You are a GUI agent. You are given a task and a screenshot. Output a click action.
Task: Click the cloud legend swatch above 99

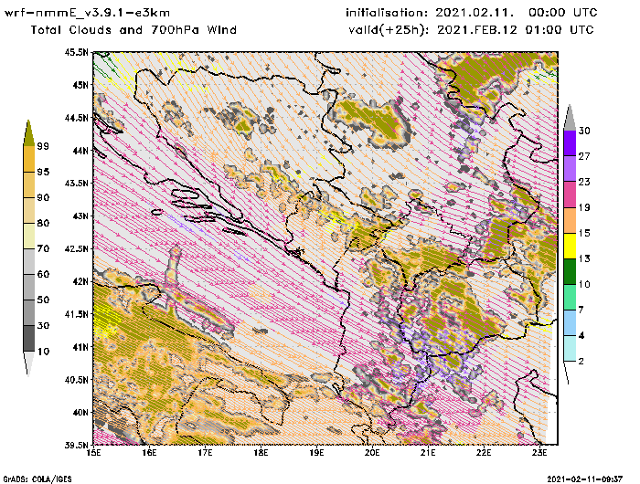(x=28, y=133)
